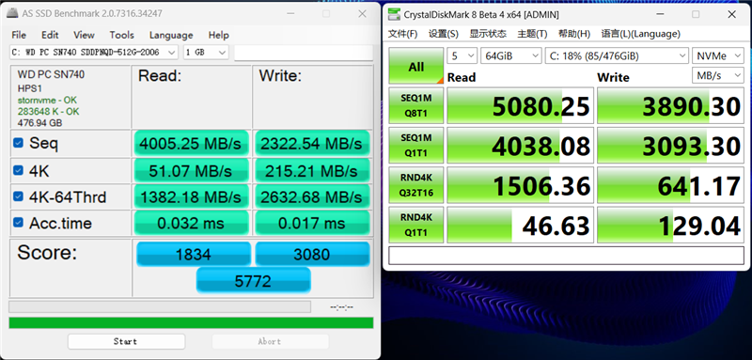This screenshot has width=752, height=360.
Task: Click the 4K read value 51.07 MB/s
Action: coord(192,170)
